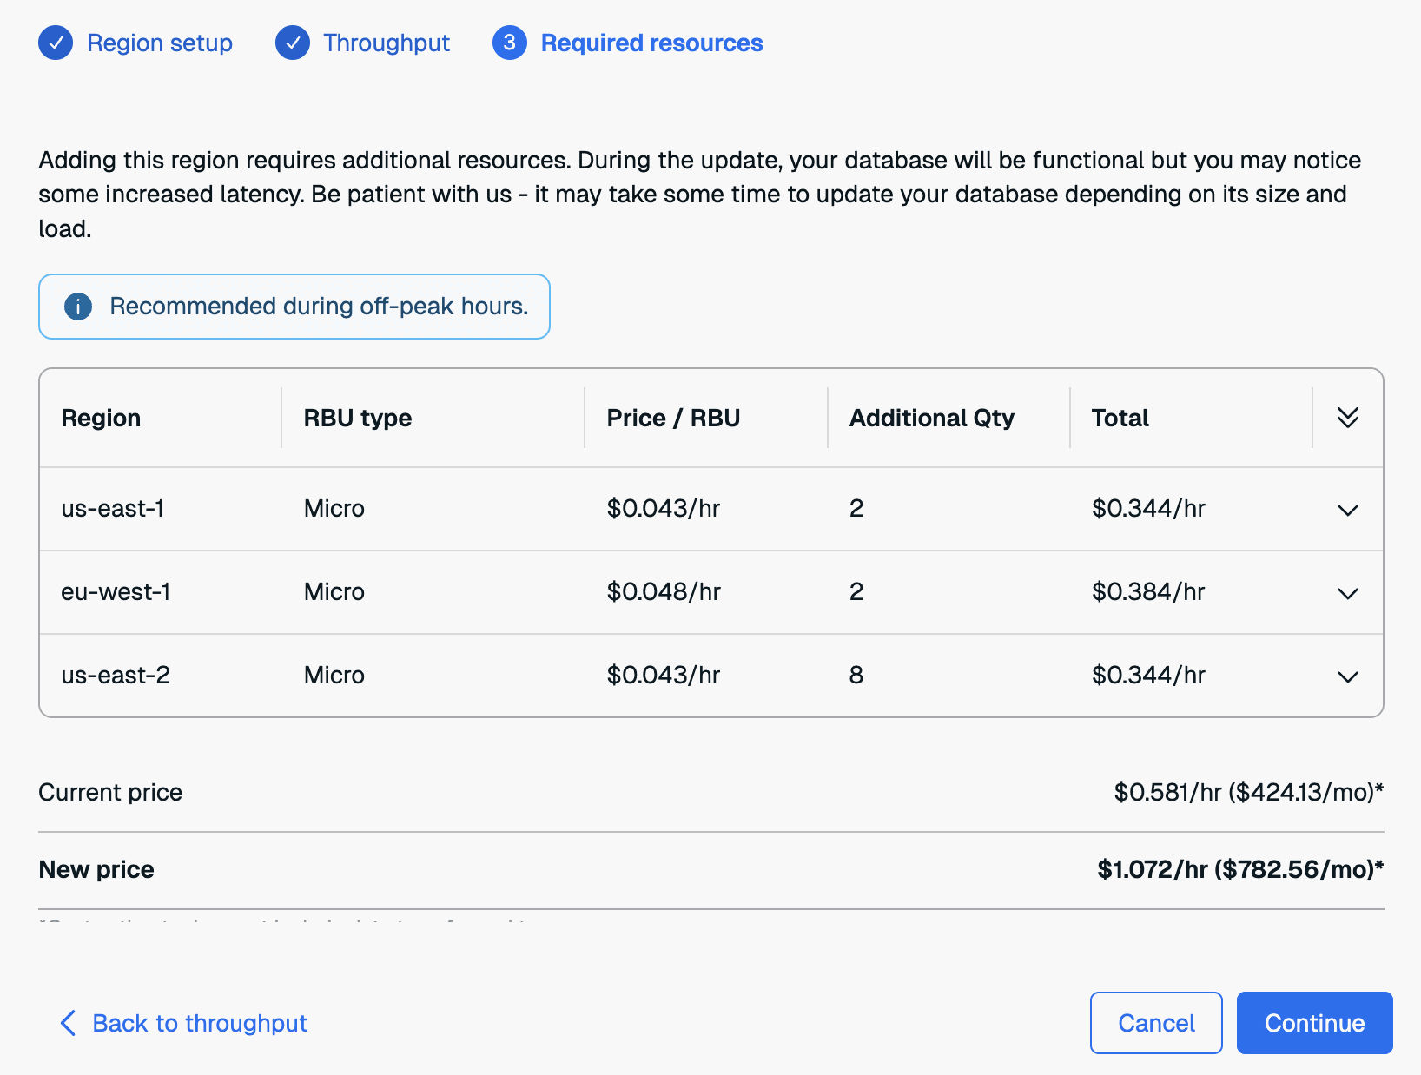
Task: Click the info icon in off-peak notice
Action: pos(78,307)
